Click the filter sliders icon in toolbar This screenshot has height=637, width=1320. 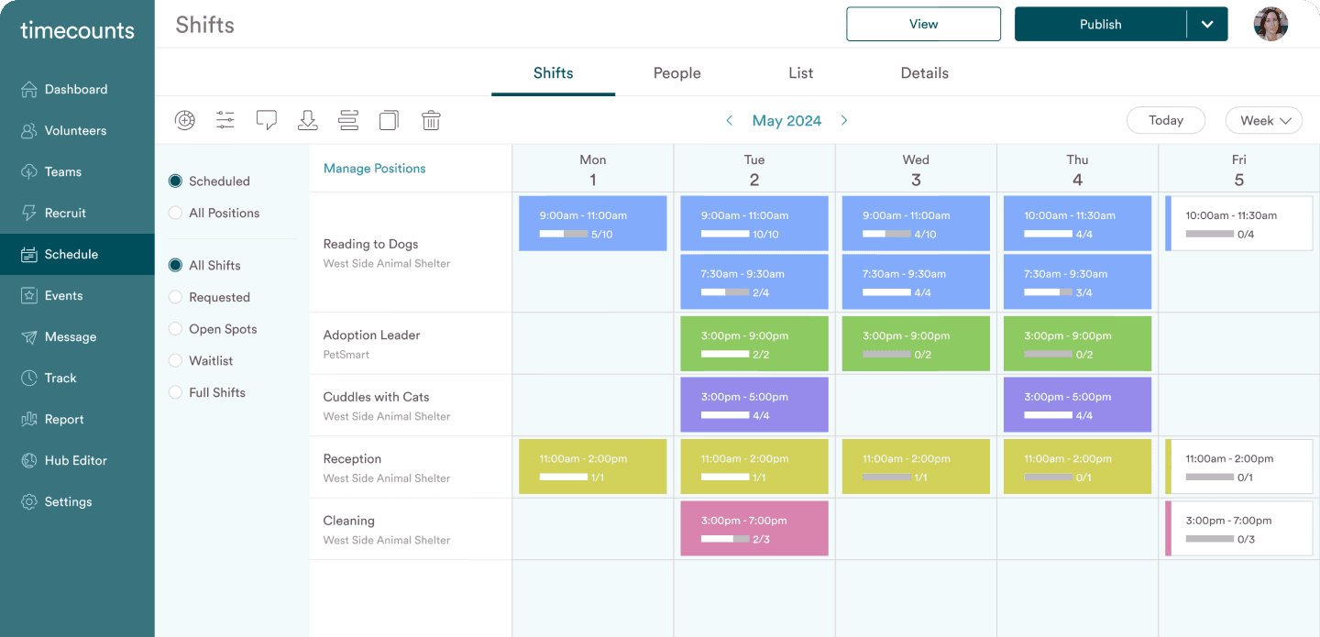[225, 120]
